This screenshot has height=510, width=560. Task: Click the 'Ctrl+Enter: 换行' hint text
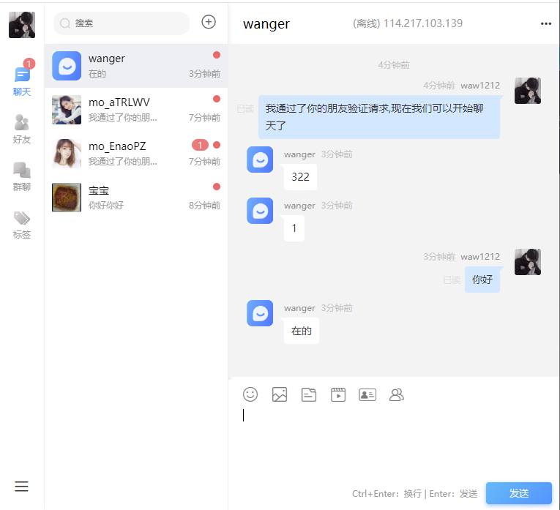click(x=387, y=494)
